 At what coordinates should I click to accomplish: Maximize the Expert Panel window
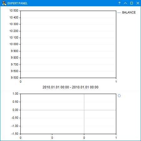pyautogui.click(x=132, y=3)
